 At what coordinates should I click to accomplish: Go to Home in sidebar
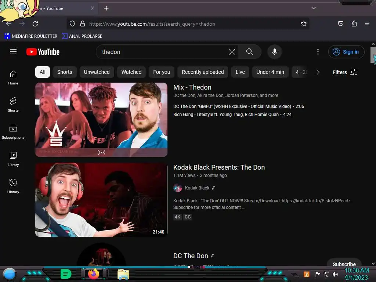click(x=13, y=78)
